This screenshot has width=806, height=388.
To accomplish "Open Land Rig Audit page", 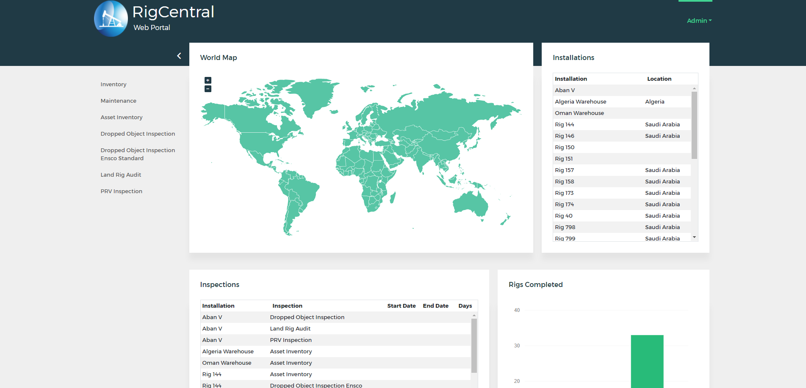I will (x=121, y=175).
